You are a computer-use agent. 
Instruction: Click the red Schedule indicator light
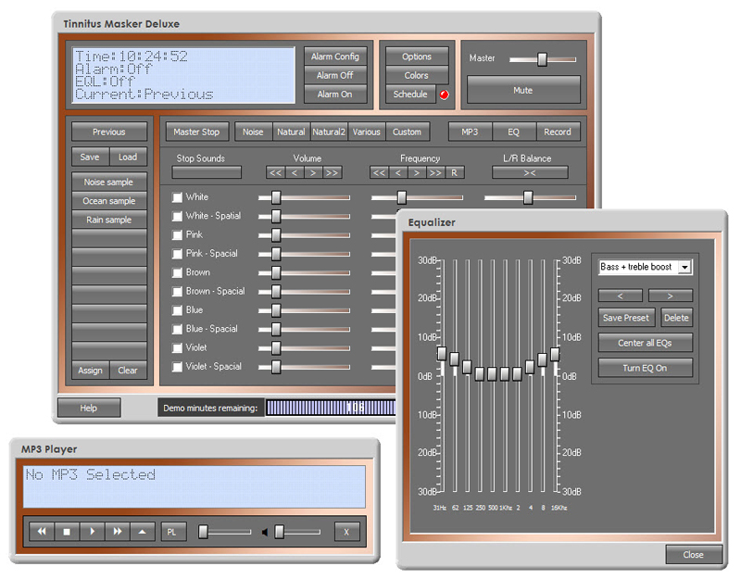pos(444,94)
